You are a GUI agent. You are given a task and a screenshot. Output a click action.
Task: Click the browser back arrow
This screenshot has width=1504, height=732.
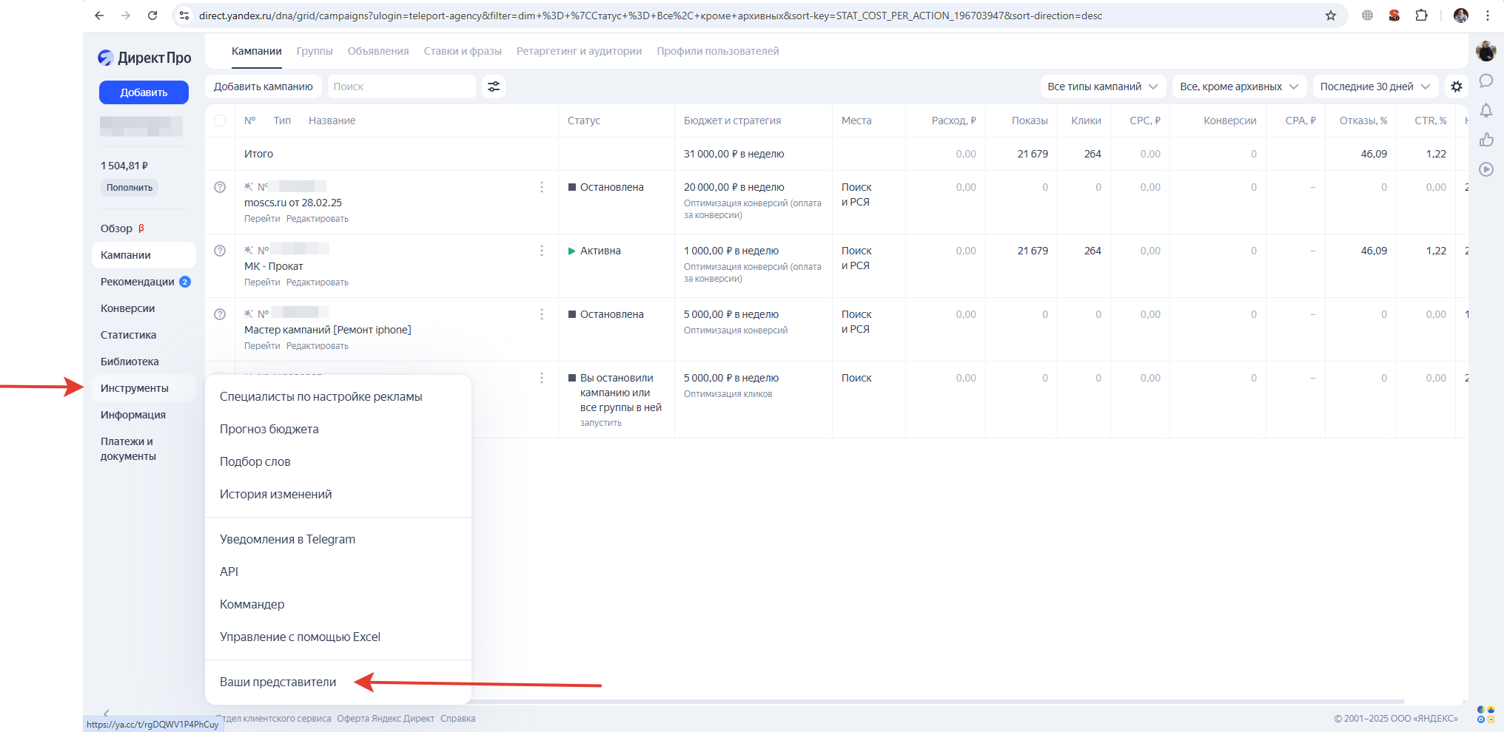[99, 16]
